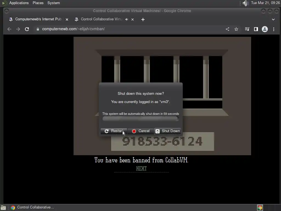Bookmark this page with the star
The image size is (281, 211).
(236, 29)
